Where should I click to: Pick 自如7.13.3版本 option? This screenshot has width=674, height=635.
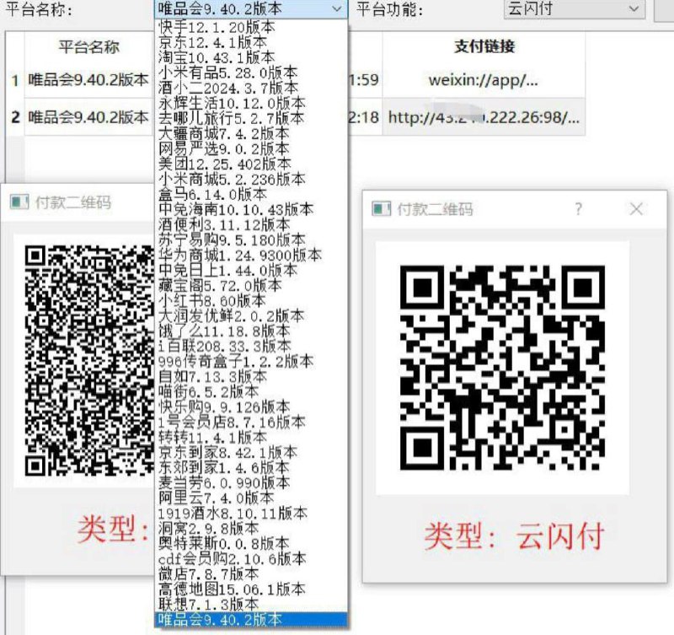click(250, 376)
